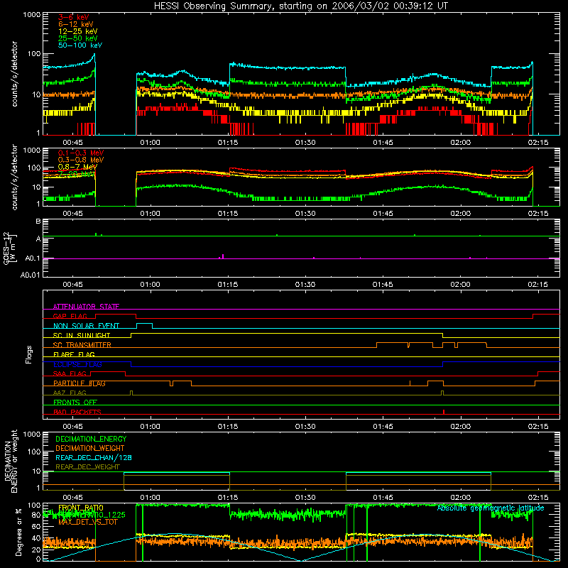Click the Absolute geomagnetic latitude label

click(x=491, y=508)
